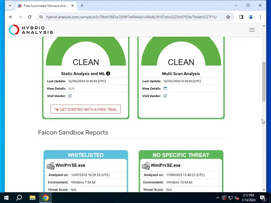The width and height of the screenshot is (271, 203).
Task: Click Get Started With A Free Trial
Action: [x=85, y=109]
